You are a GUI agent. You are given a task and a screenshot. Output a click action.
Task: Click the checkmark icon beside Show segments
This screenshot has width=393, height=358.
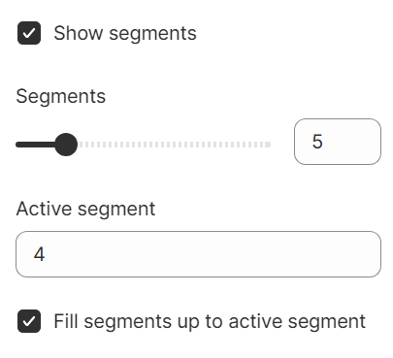pyautogui.click(x=29, y=33)
